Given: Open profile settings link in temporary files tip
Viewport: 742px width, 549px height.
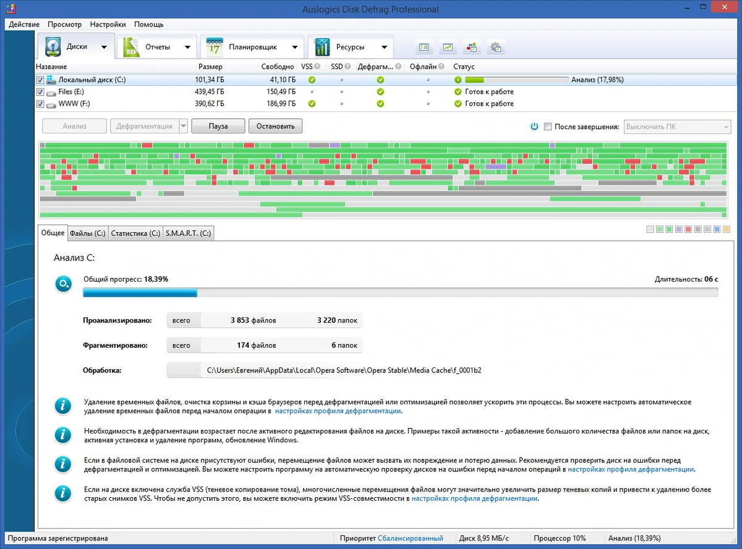Looking at the screenshot, I should [x=338, y=411].
